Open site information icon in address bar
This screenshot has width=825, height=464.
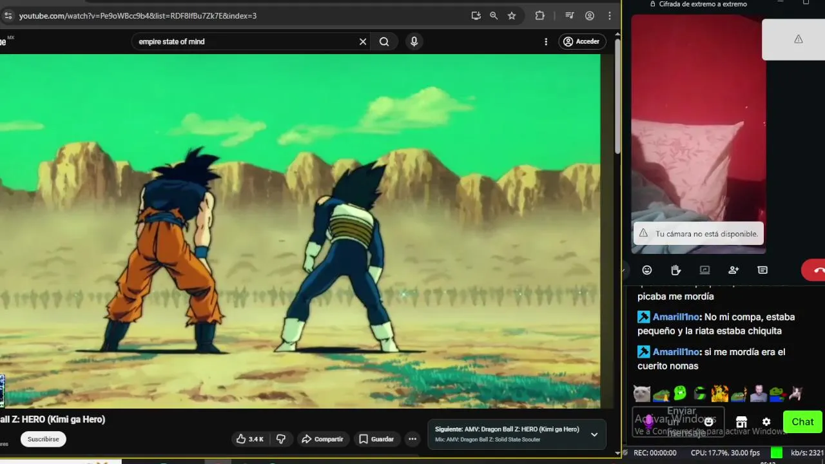tap(8, 15)
